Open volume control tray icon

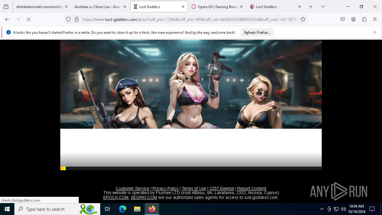click(x=344, y=209)
